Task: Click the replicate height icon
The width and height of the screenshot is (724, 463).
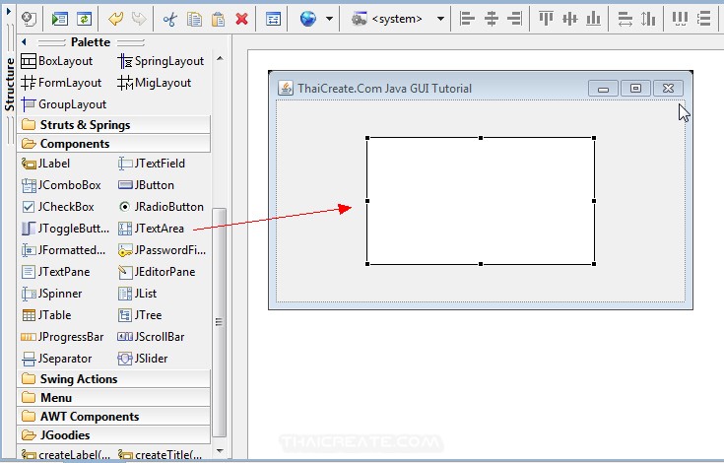Action: (x=649, y=19)
